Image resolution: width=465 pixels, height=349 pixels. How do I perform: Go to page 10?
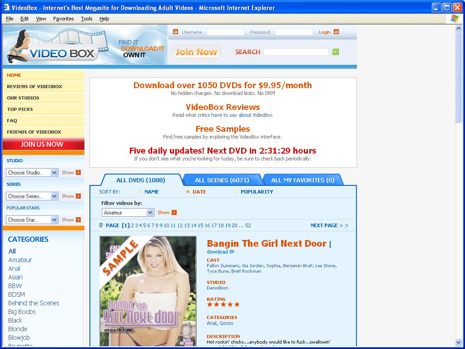tap(166, 225)
